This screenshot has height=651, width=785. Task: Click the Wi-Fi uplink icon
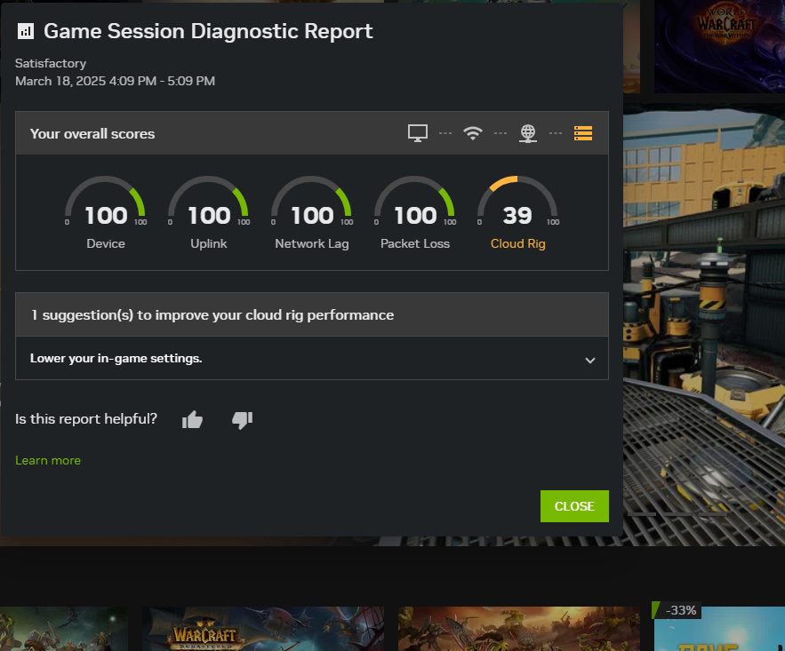click(x=473, y=133)
